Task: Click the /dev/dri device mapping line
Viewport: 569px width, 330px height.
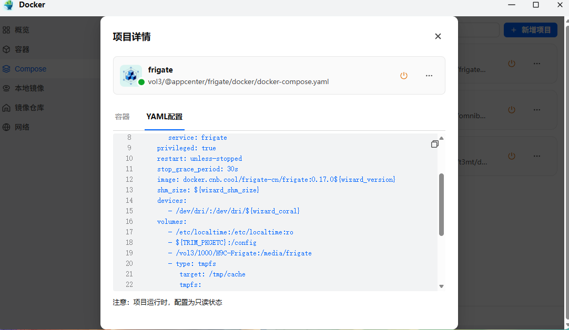Action: pyautogui.click(x=234, y=211)
